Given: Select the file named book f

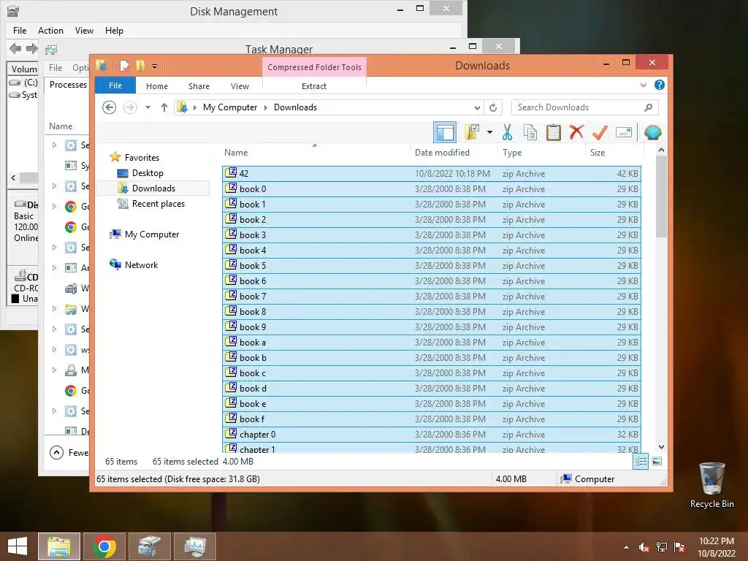Looking at the screenshot, I should click(x=431, y=419).
